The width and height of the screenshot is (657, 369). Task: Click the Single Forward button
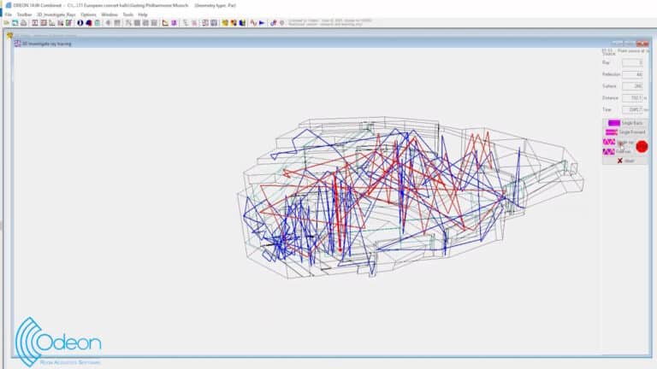click(x=624, y=132)
